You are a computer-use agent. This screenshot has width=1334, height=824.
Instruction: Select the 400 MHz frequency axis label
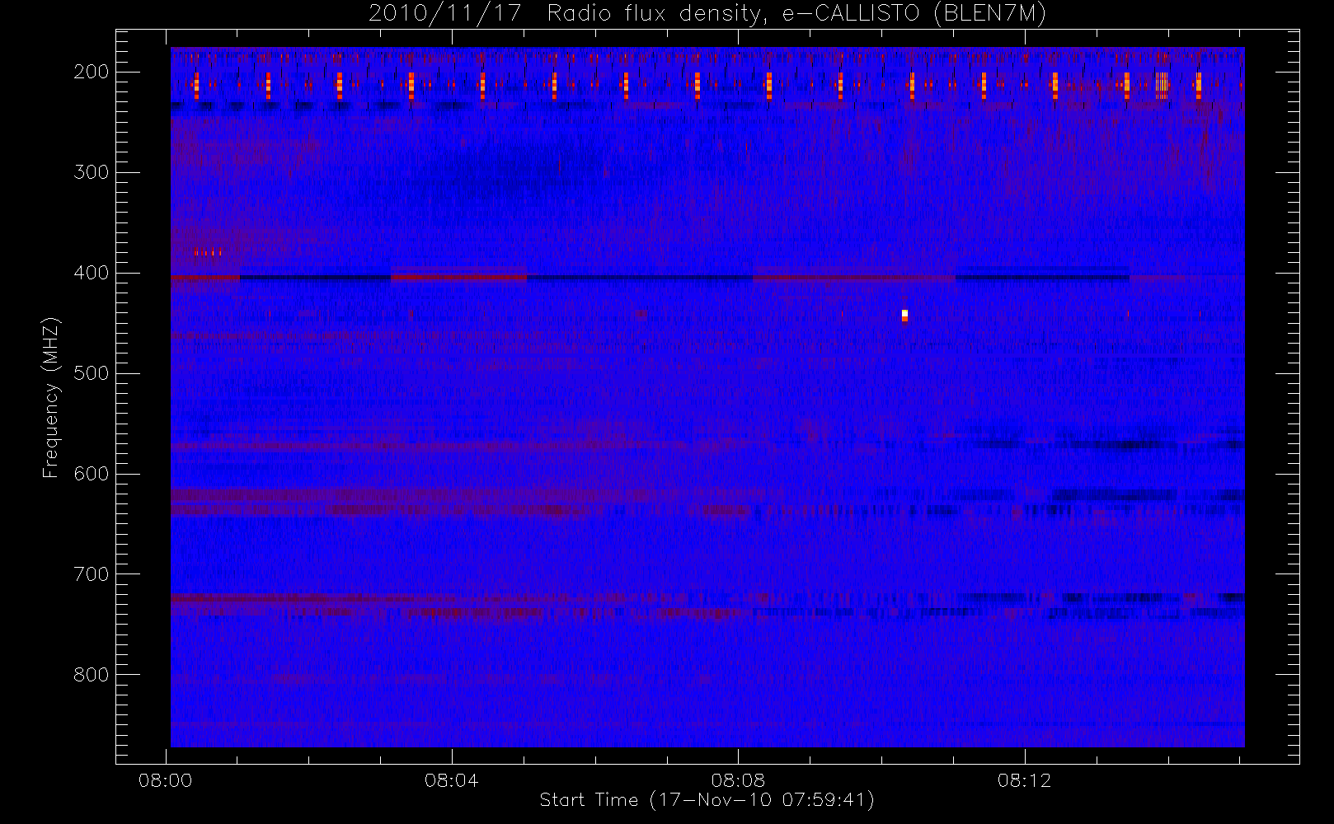91,273
